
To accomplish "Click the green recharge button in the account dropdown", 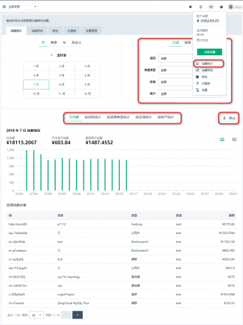I will [x=209, y=52].
